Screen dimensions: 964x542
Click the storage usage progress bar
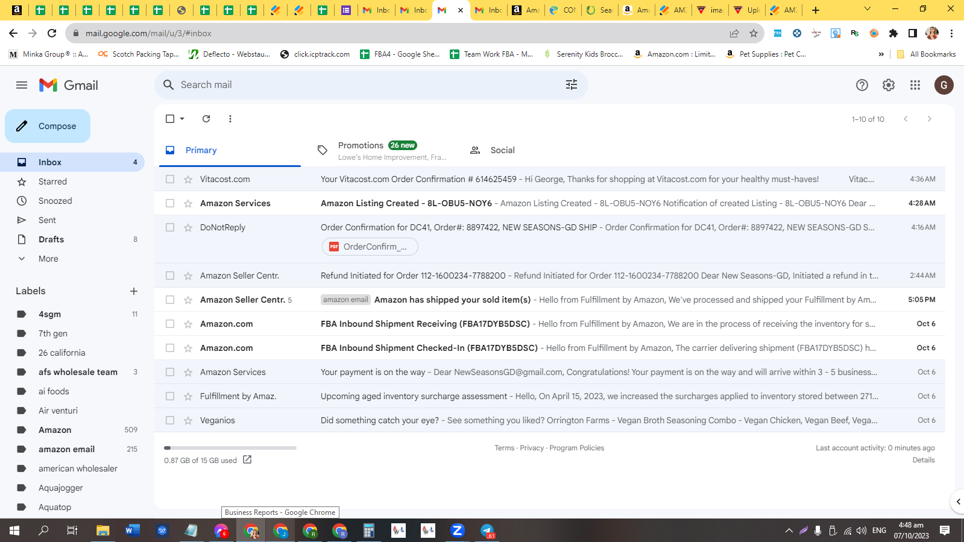[x=230, y=448]
